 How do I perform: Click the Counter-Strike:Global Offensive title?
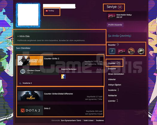click(x=58, y=94)
